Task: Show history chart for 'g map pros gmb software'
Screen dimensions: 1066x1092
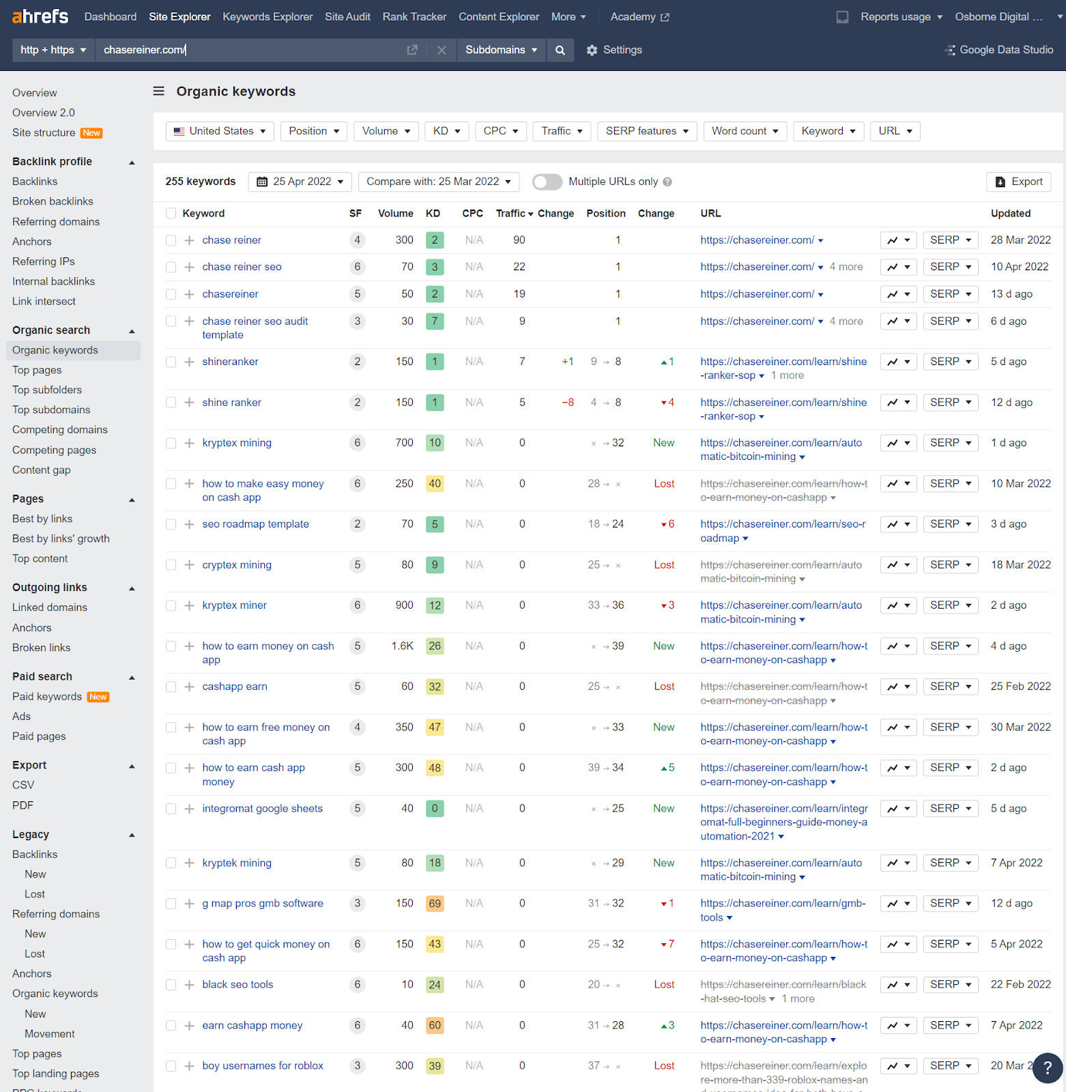Action: pyautogui.click(x=898, y=904)
